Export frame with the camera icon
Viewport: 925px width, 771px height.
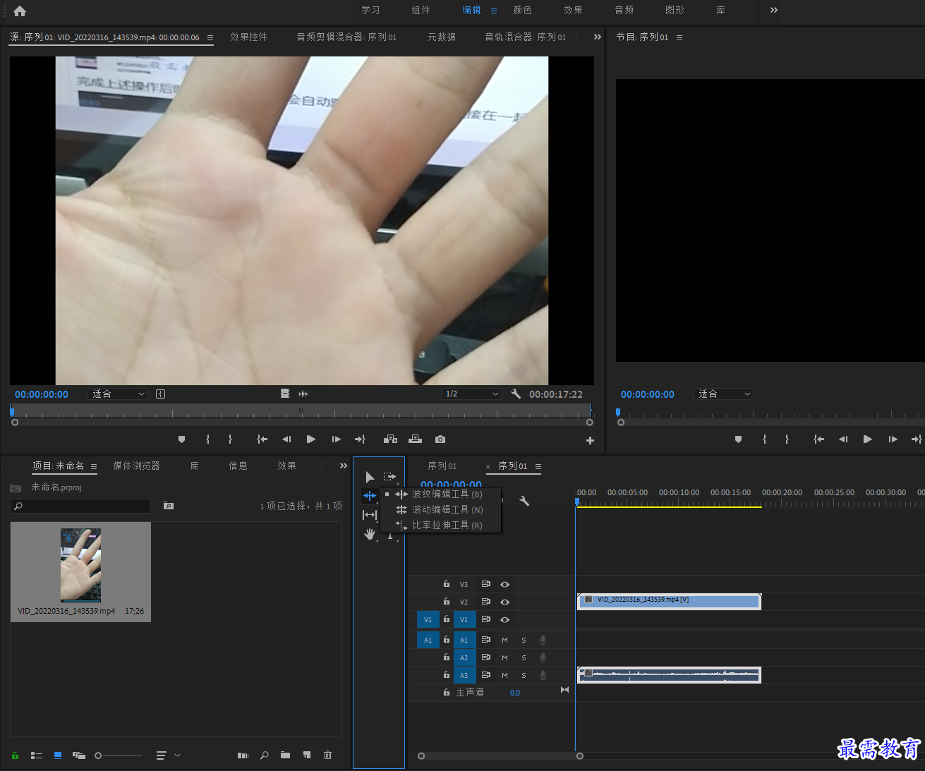pos(440,439)
